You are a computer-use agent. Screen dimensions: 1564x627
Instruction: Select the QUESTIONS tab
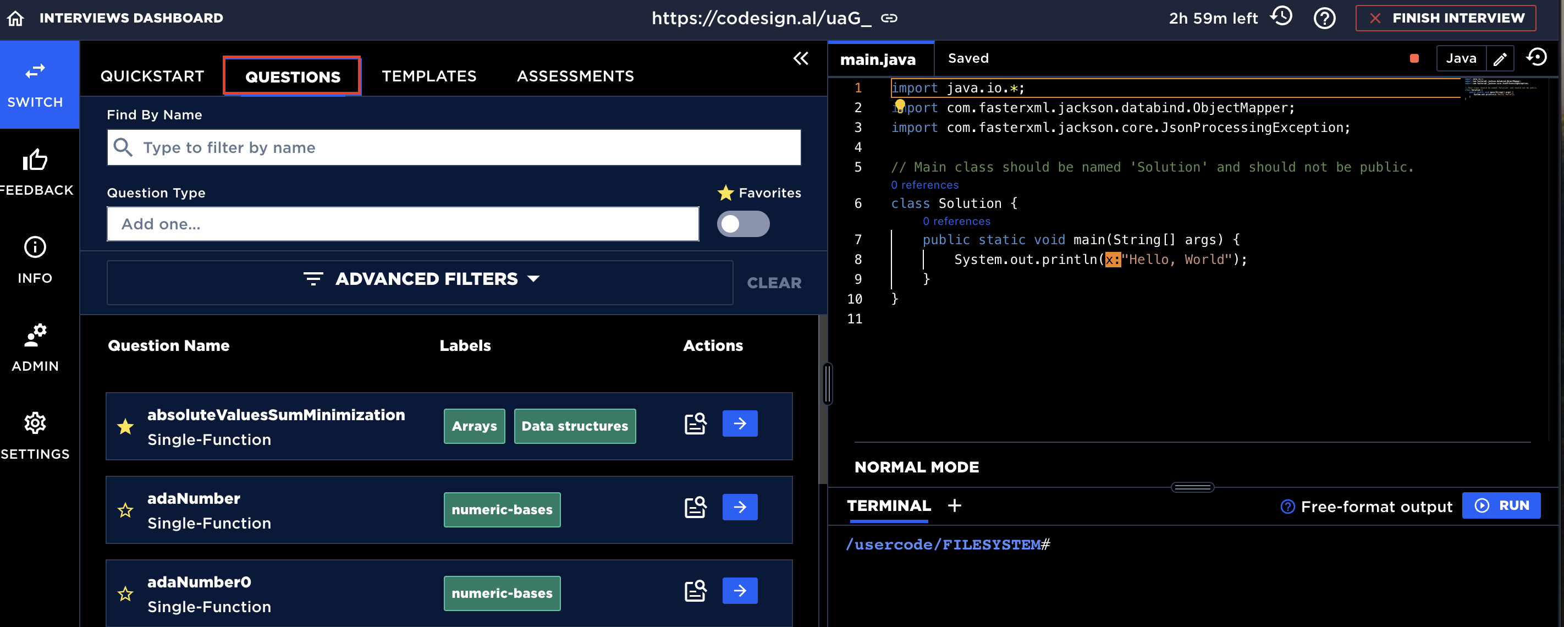293,76
